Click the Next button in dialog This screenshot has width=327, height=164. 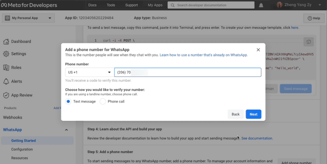tap(253, 114)
